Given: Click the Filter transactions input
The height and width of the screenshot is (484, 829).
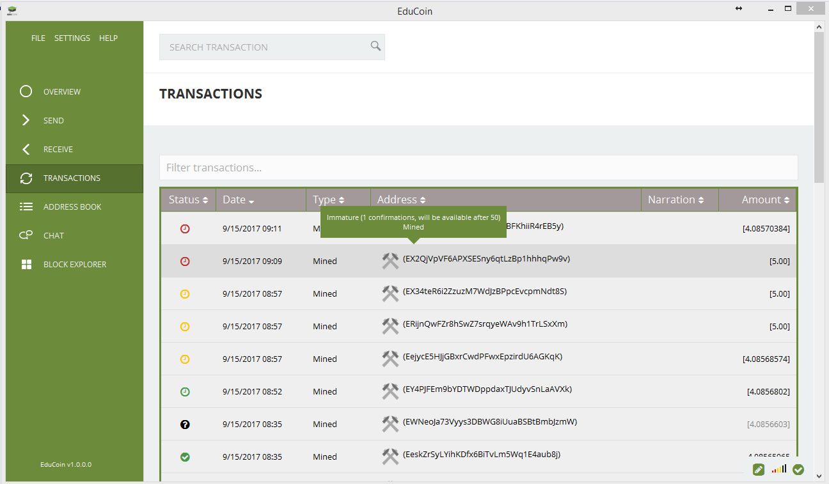Looking at the screenshot, I should [x=478, y=168].
